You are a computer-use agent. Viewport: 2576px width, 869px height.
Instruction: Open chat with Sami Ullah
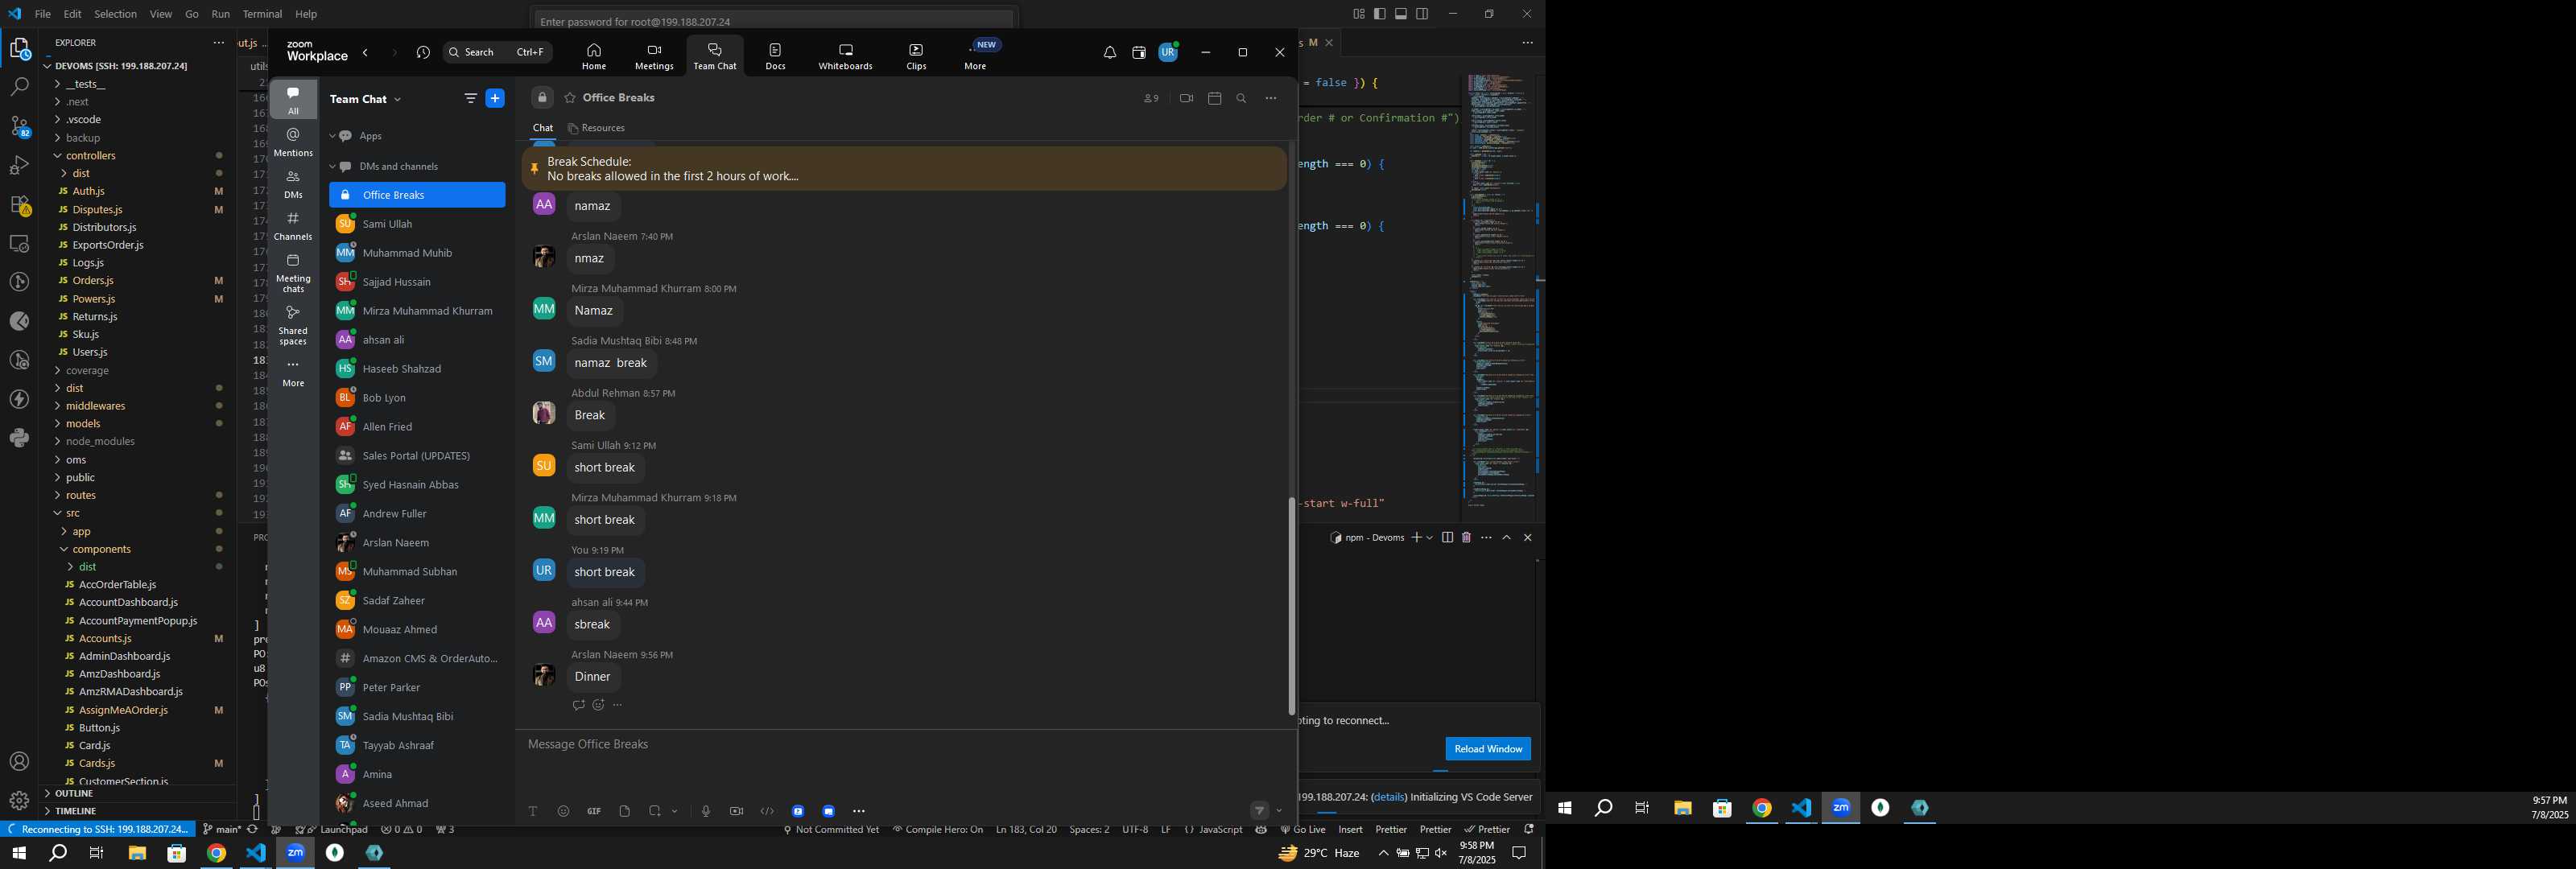(417, 224)
